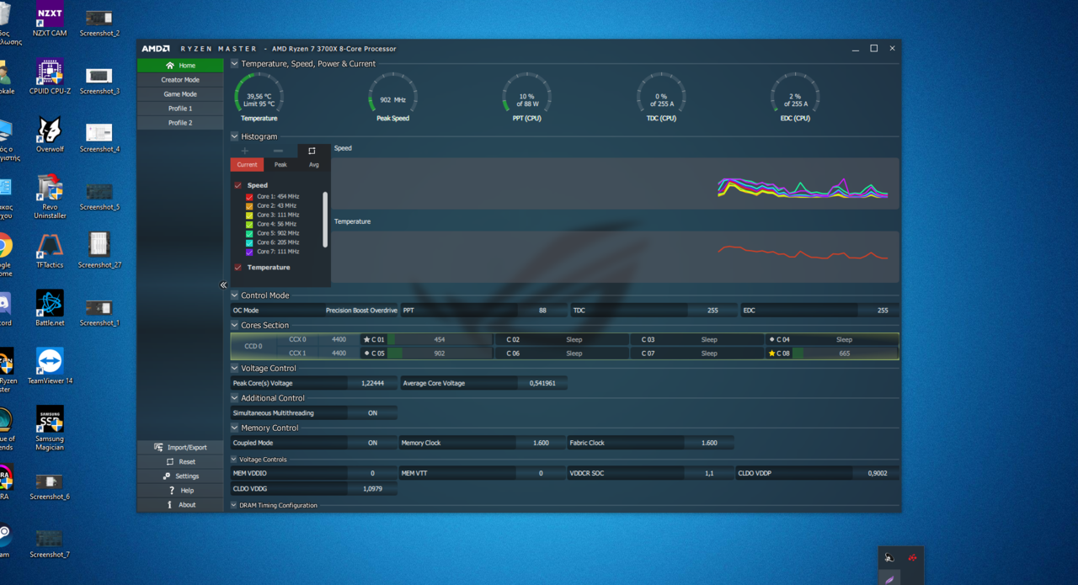Screen dimensions: 1078x585
Task: Collapse the Additional Control section
Action: point(234,398)
